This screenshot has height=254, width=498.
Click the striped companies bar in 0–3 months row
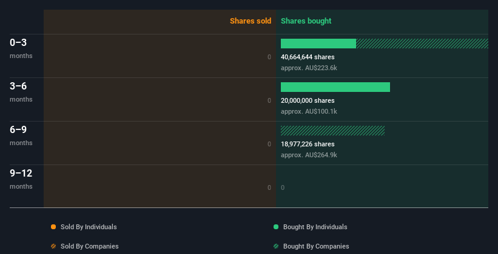click(x=422, y=44)
